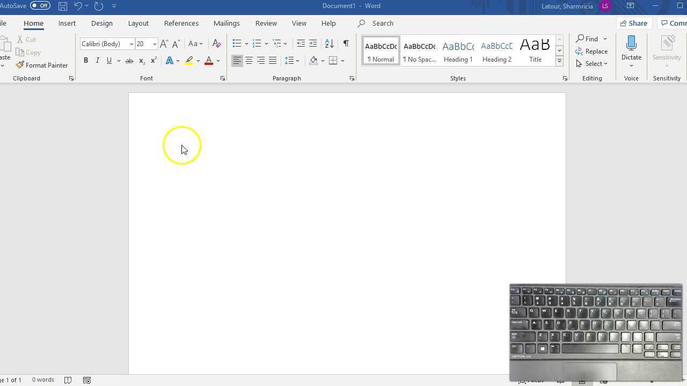Click the Share button
The width and height of the screenshot is (687, 386).
coord(633,23)
